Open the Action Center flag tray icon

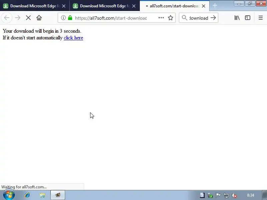(x=218, y=195)
